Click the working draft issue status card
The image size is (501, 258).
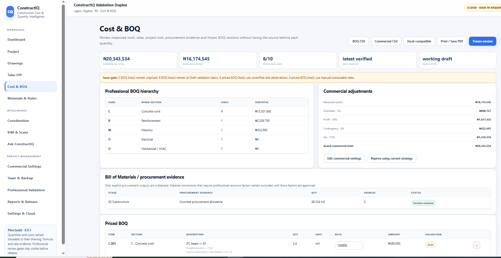click(458, 60)
